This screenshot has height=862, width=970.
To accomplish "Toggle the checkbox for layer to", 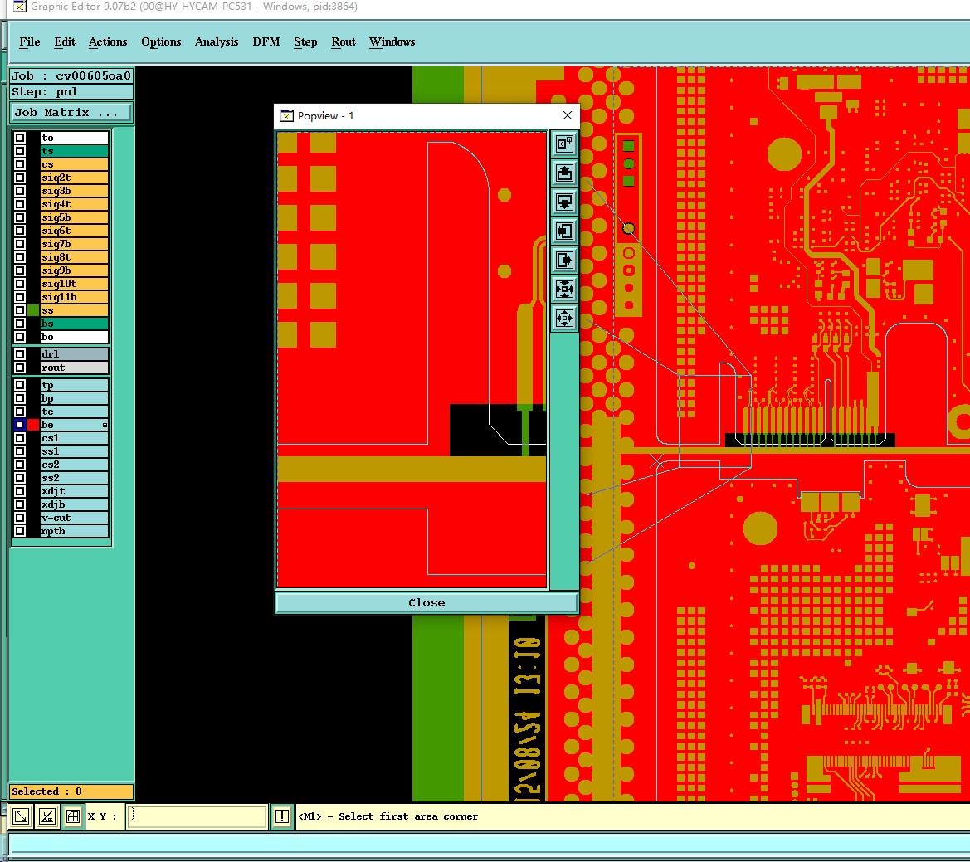I will point(20,137).
